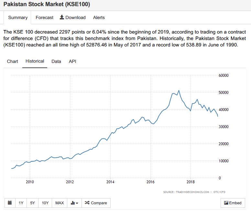Show the MAX time range
Viewport: 251px width, 212px height.
point(60,203)
